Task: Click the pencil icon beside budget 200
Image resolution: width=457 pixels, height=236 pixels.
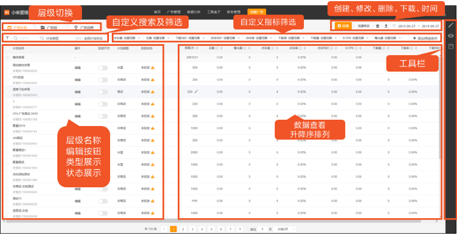Action: point(196,92)
